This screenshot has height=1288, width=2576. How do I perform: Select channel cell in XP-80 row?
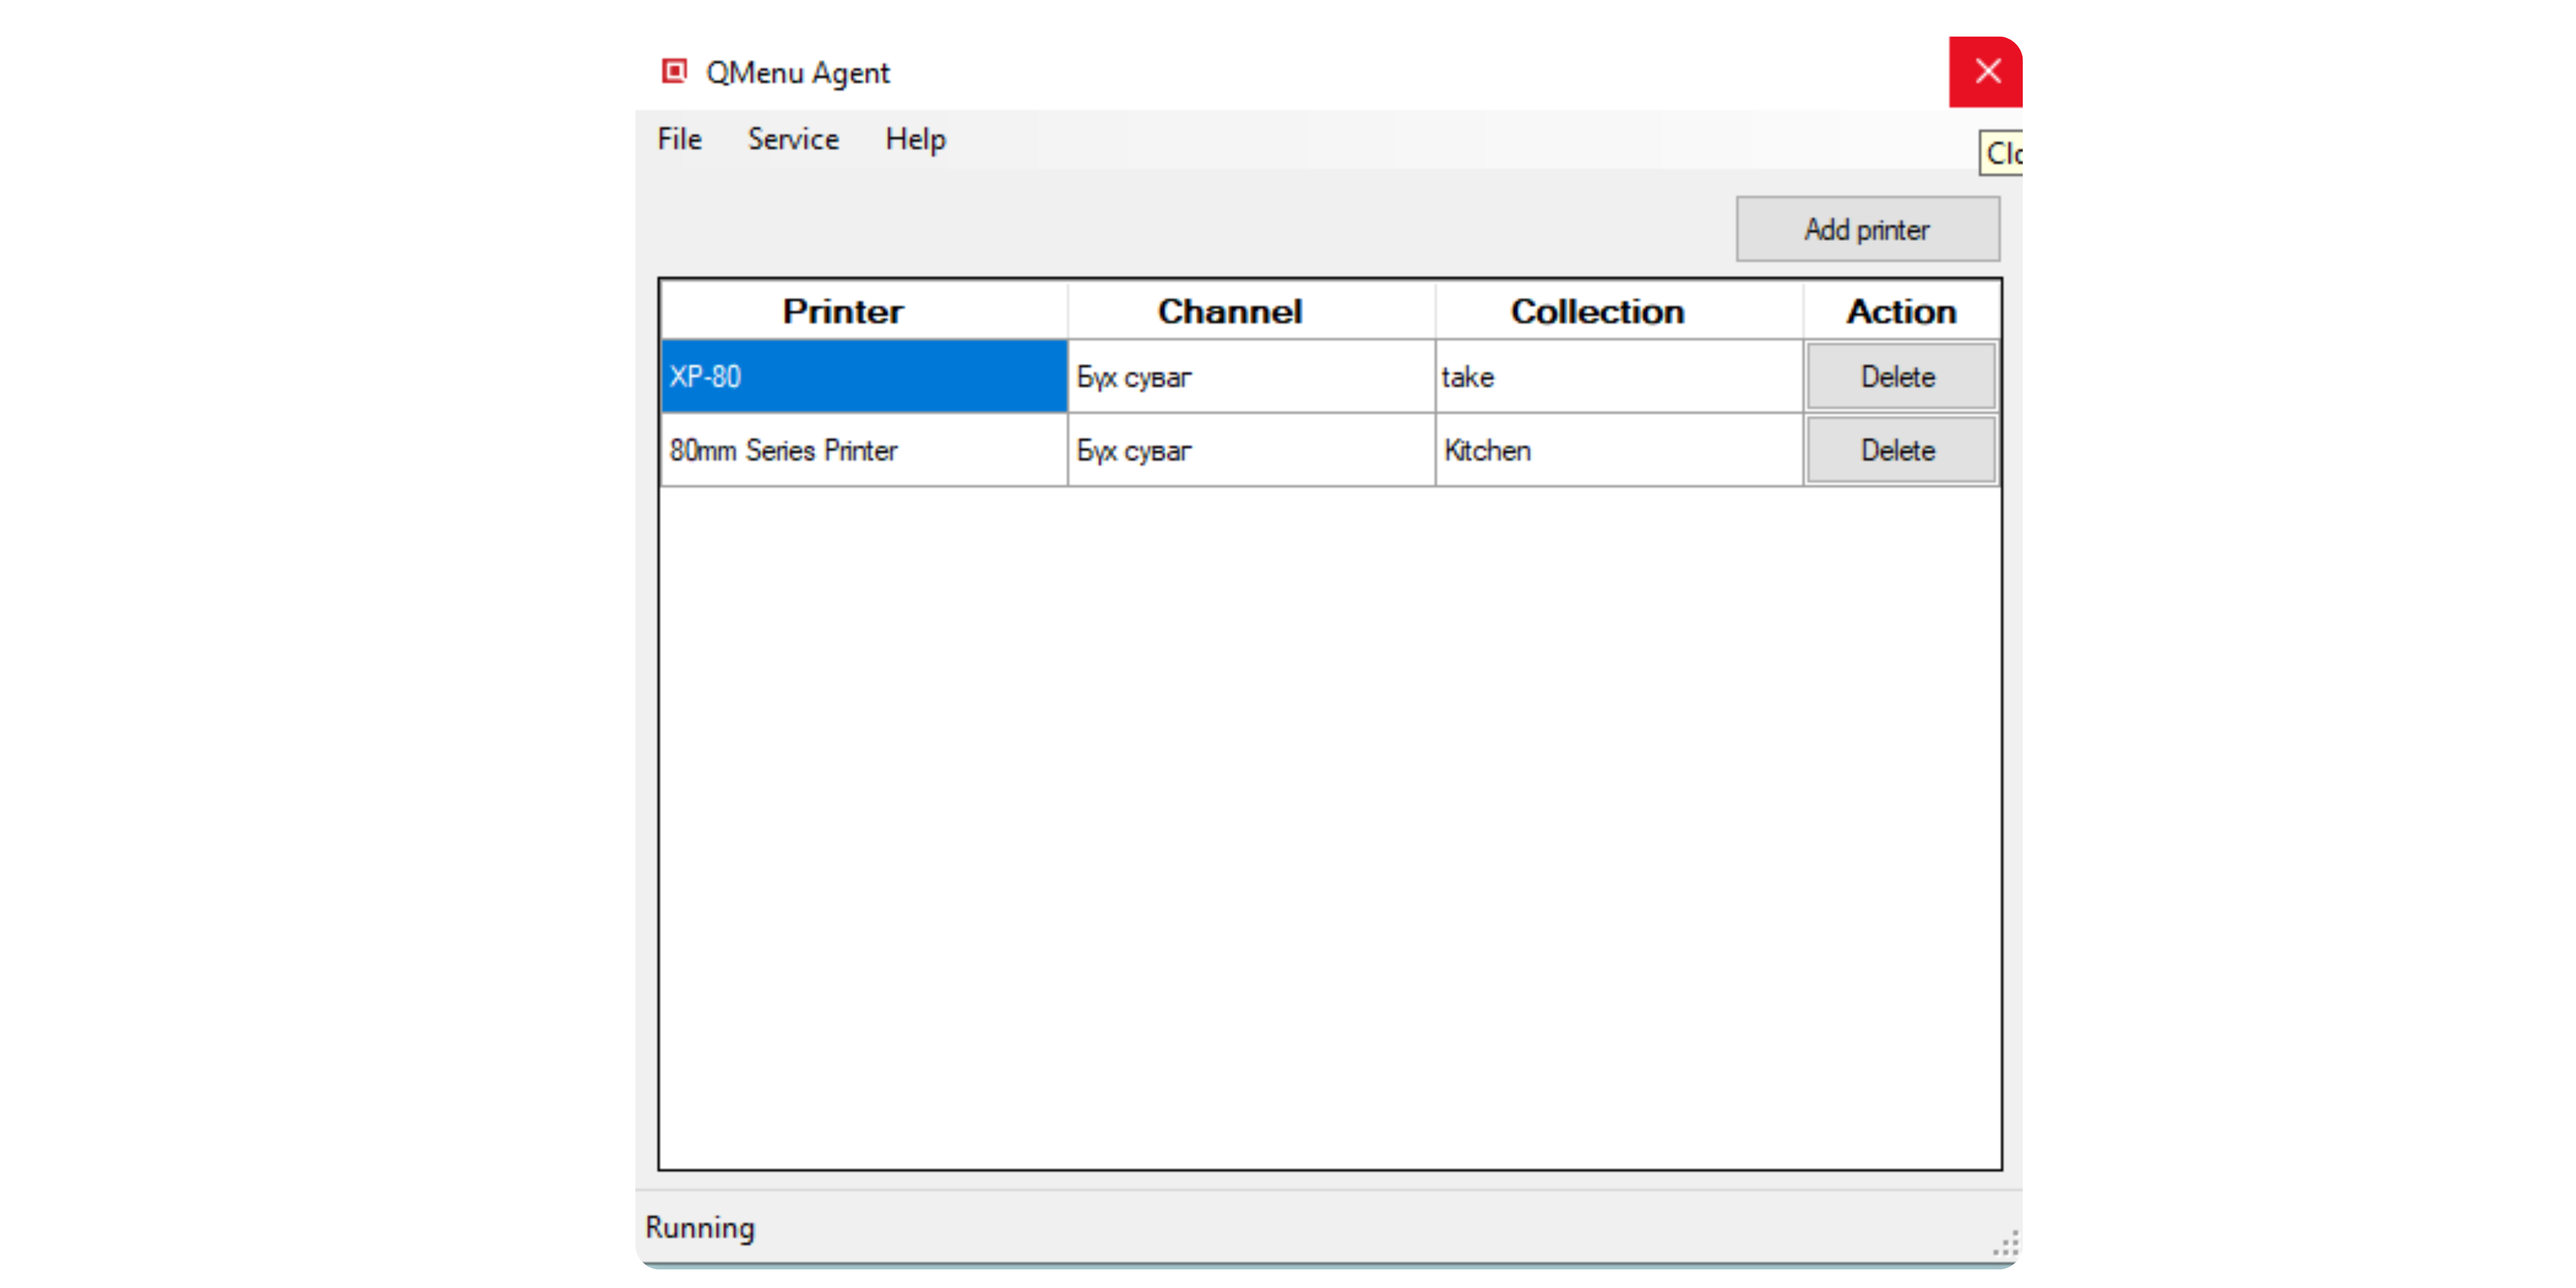[x=1250, y=376]
